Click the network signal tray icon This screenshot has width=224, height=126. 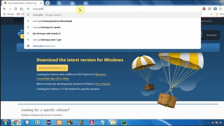(212, 122)
